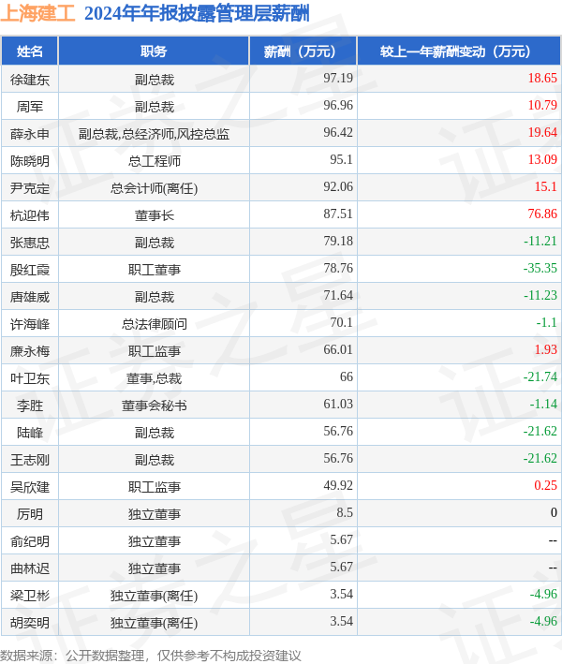The height and width of the screenshot is (664, 562).
Task: Click the salary value 96.42
Action: coord(338,132)
